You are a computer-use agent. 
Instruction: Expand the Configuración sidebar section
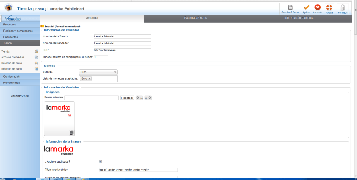tap(20, 76)
